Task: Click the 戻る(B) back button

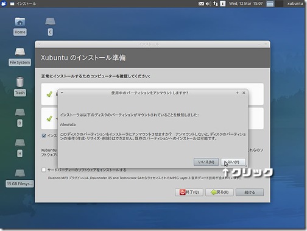Action: click(x=219, y=192)
